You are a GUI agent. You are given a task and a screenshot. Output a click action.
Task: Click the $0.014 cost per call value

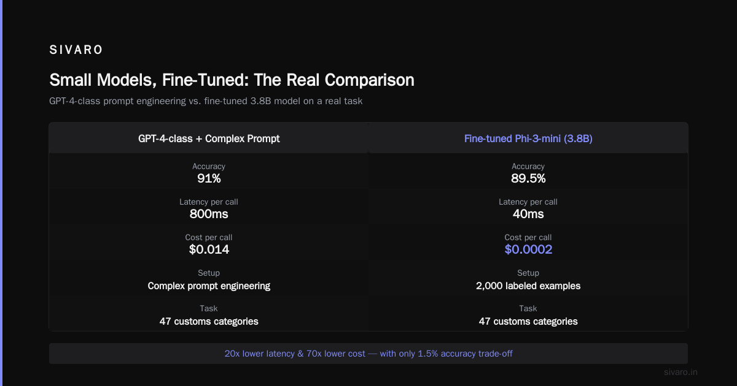tap(209, 250)
